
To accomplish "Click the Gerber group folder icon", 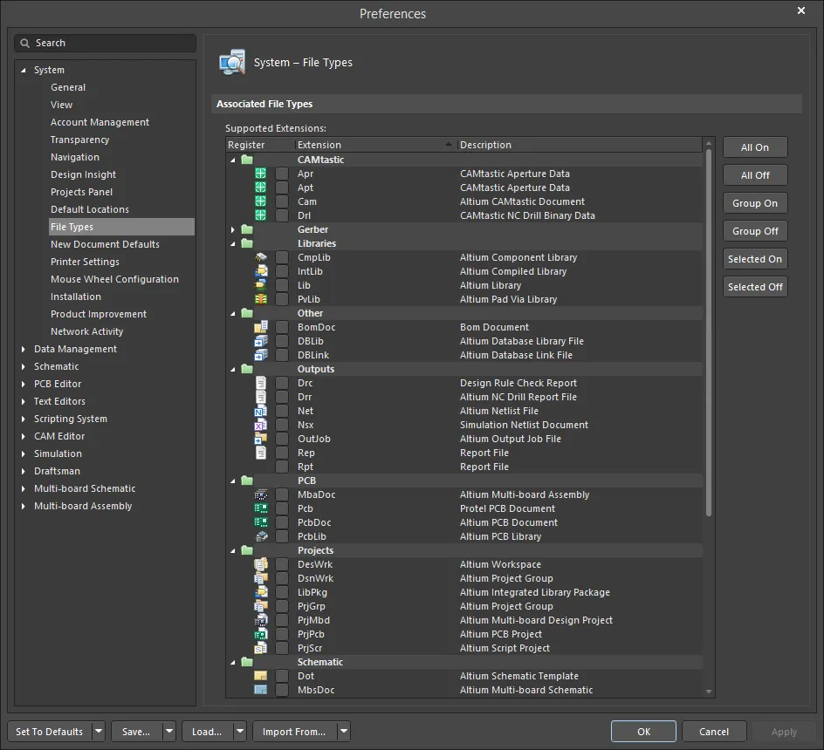I will [x=247, y=229].
